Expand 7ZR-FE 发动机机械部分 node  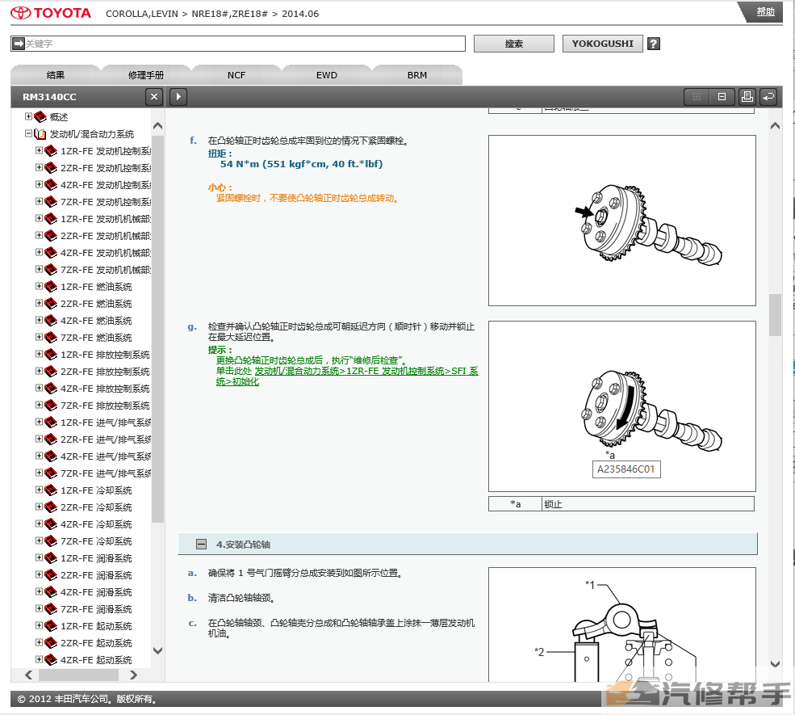click(39, 269)
